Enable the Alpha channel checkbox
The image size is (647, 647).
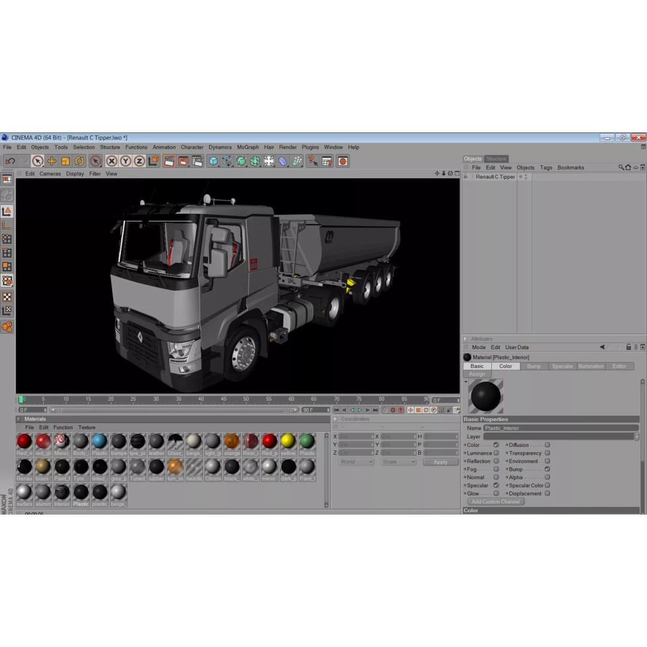coord(547,477)
